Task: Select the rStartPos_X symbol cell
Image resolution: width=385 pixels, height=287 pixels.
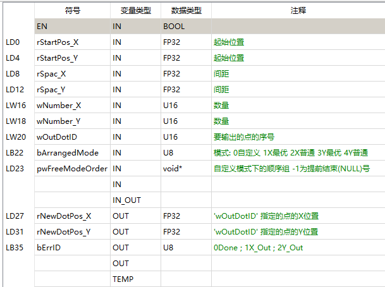Action: pos(73,42)
